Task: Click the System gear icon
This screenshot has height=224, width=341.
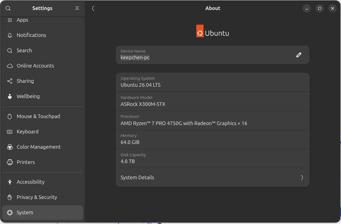Action: tap(10, 213)
